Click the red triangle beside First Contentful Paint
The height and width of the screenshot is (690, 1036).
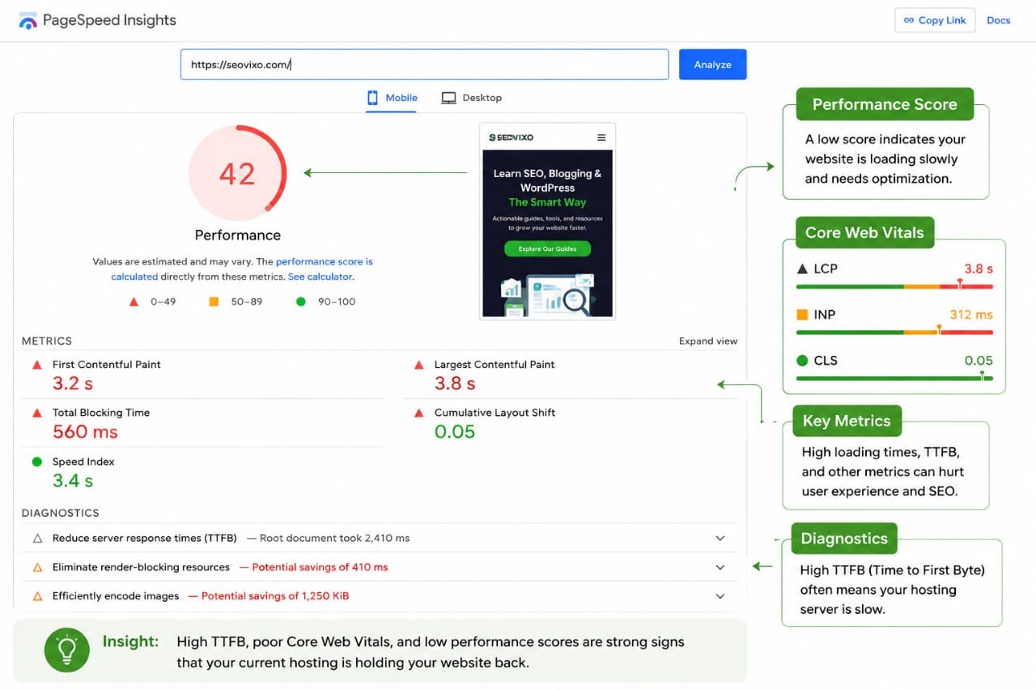pos(36,365)
